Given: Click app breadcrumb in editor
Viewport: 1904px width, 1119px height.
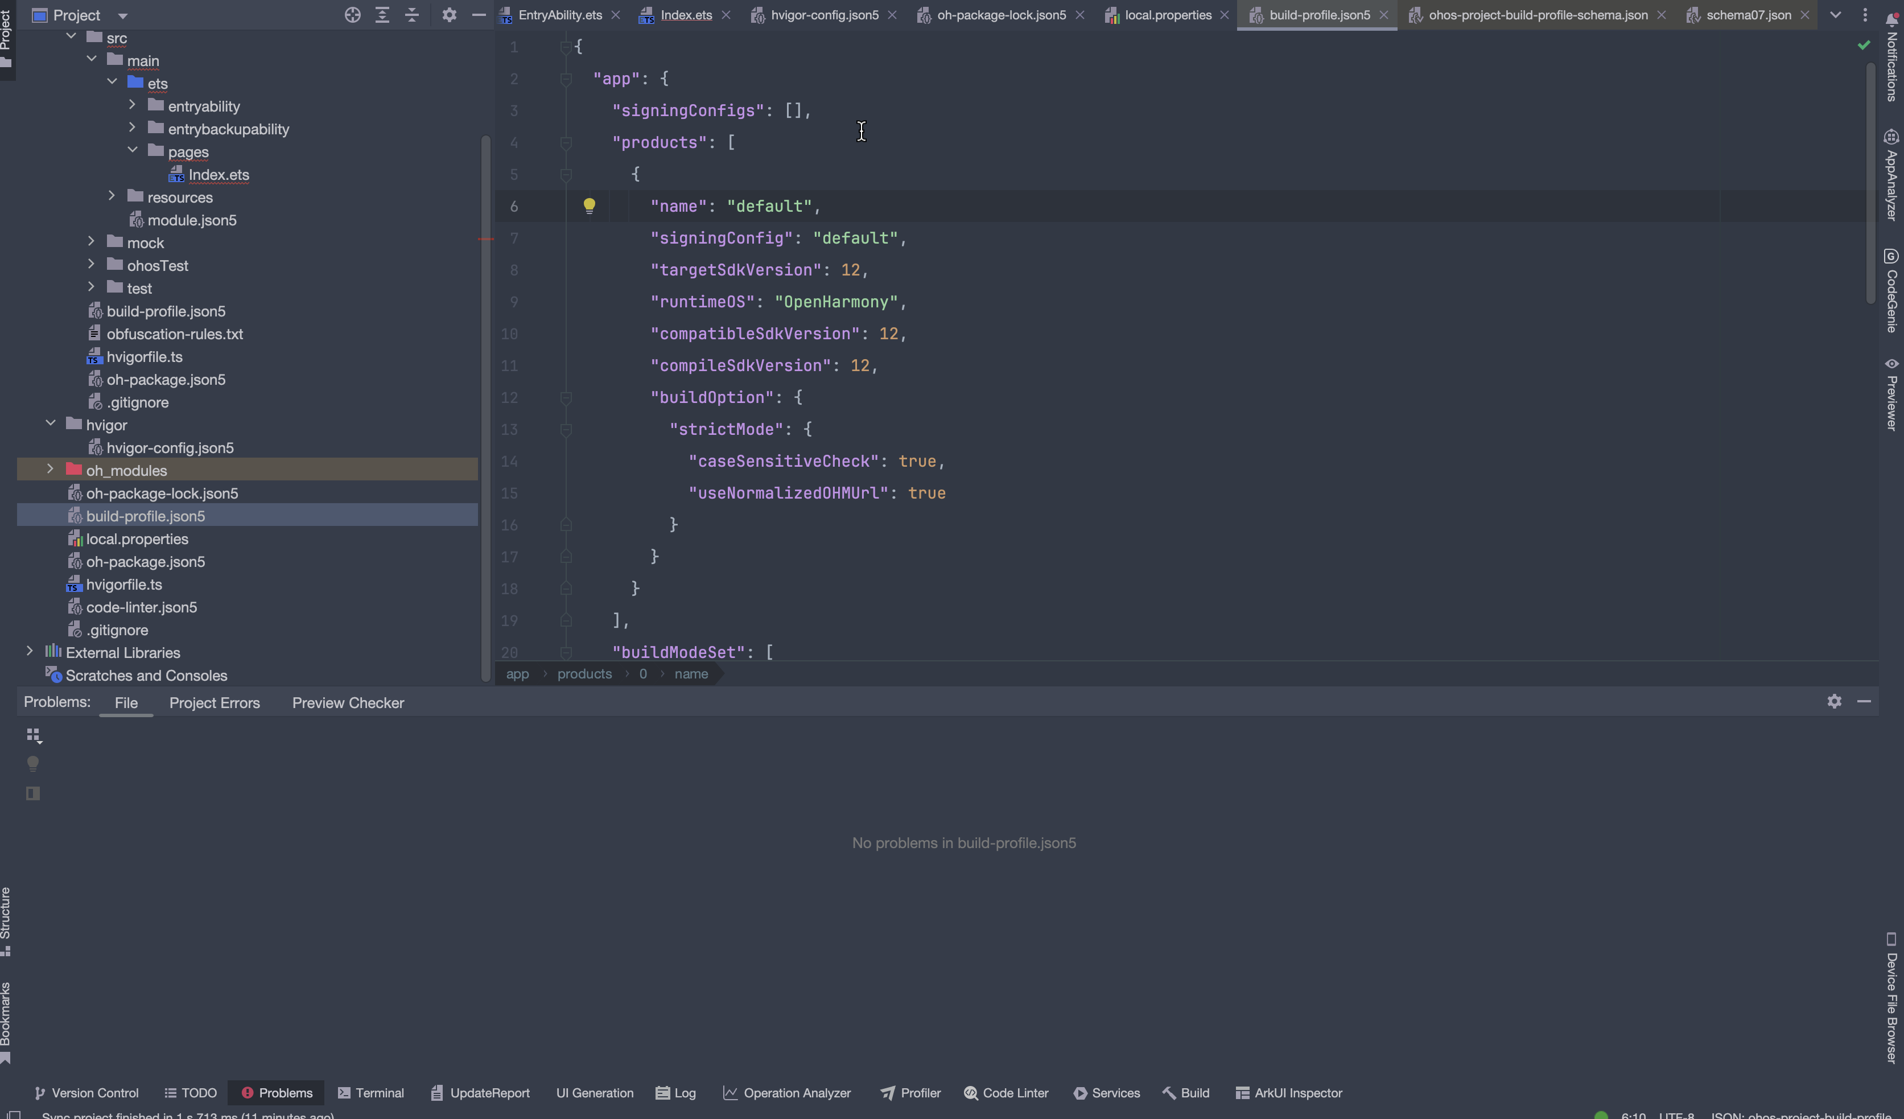Looking at the screenshot, I should (518, 674).
